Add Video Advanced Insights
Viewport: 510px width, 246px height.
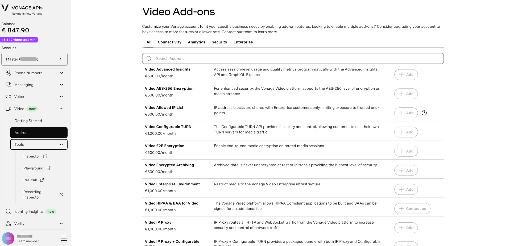pos(406,74)
